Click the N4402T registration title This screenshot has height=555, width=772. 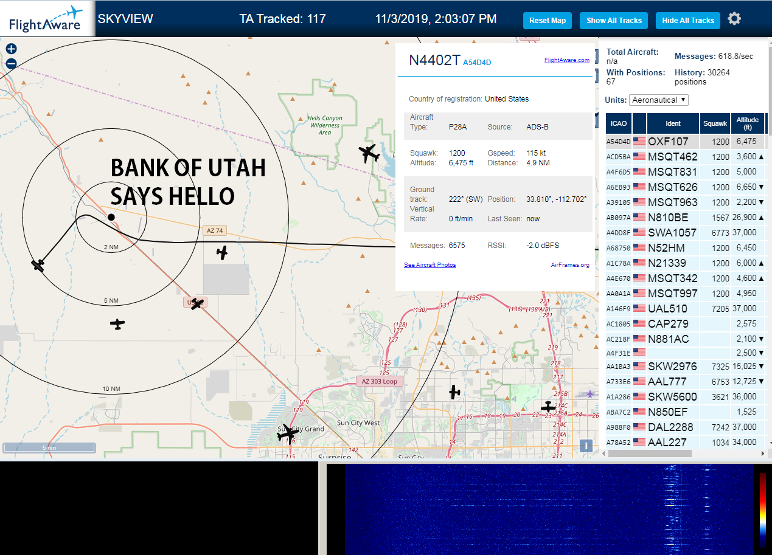tap(434, 60)
